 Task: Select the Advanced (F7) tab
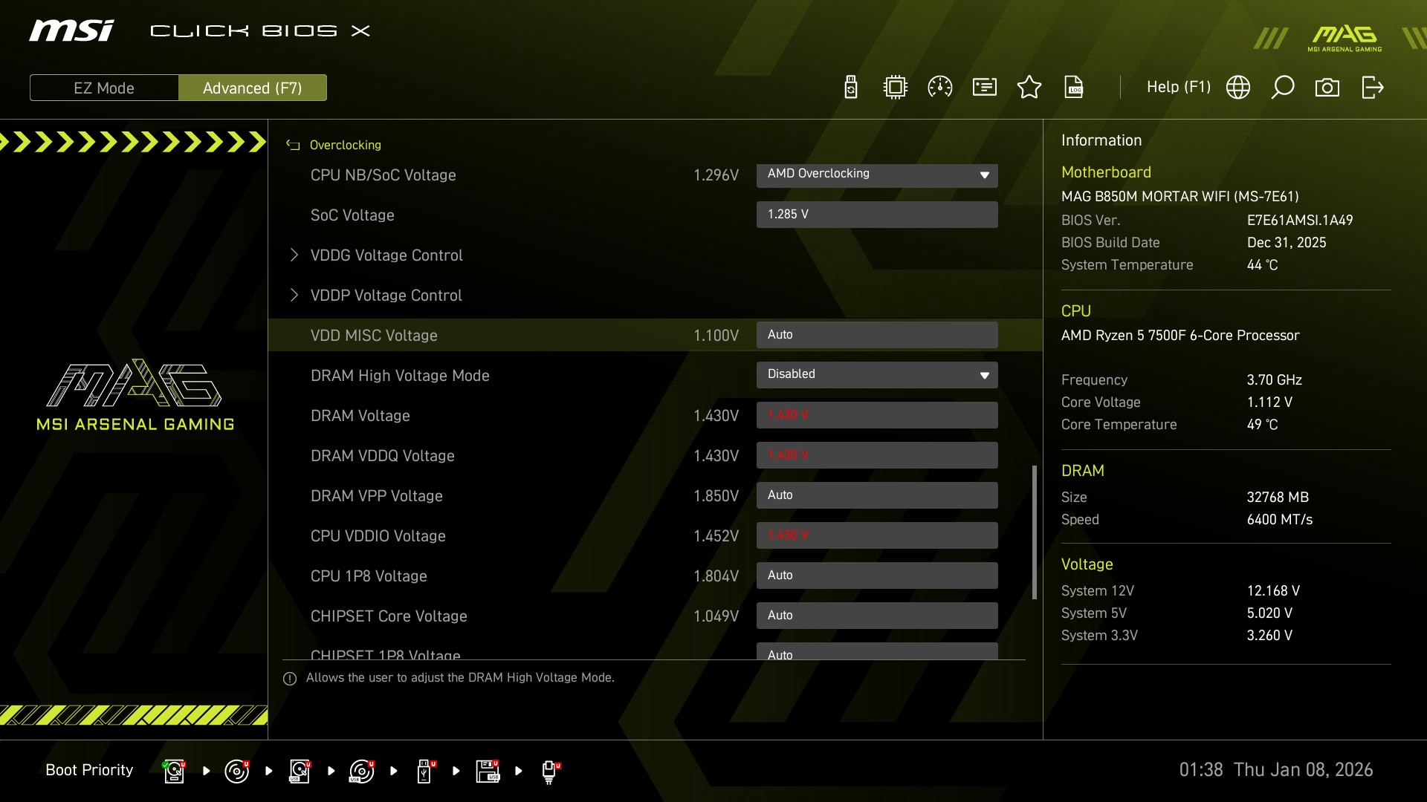[253, 88]
